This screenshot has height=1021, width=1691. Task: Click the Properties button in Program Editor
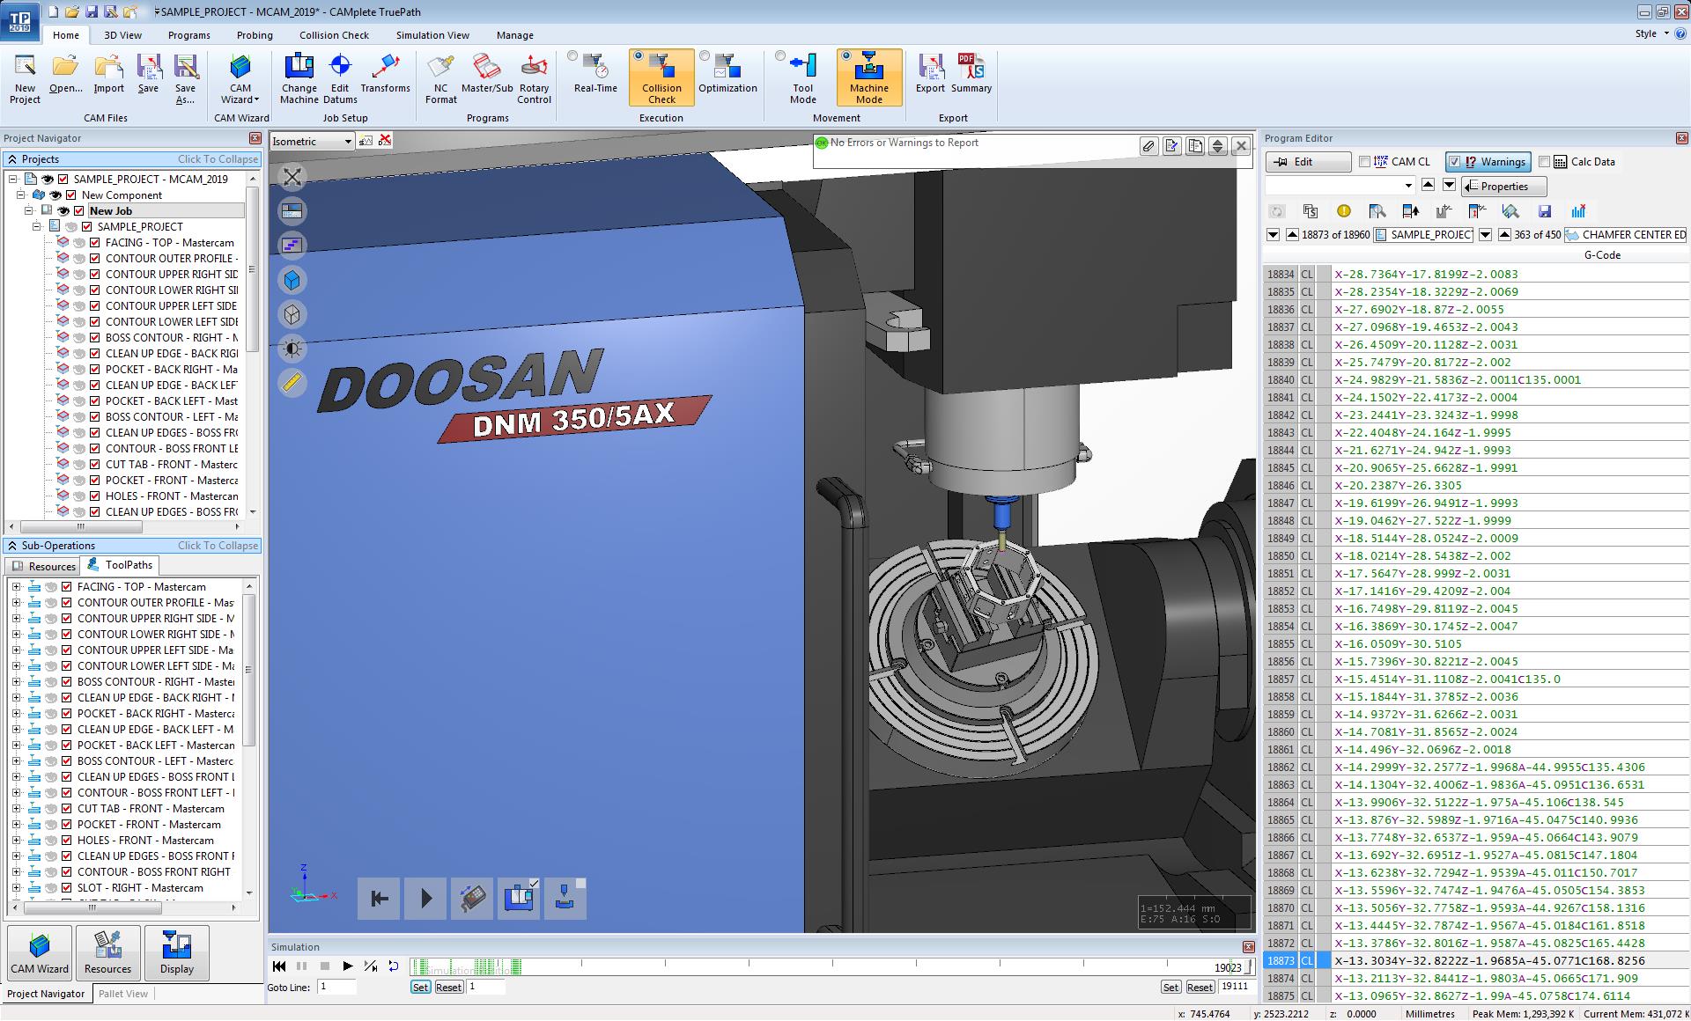click(1503, 187)
